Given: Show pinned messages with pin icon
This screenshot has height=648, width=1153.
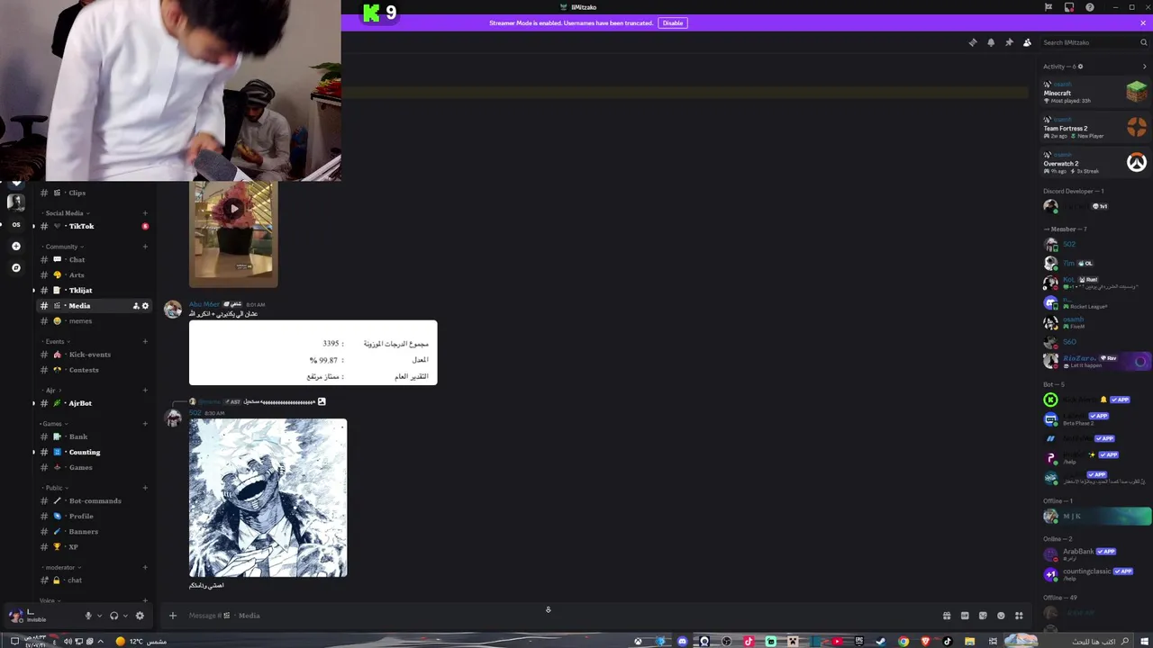Looking at the screenshot, I should pos(1009,42).
